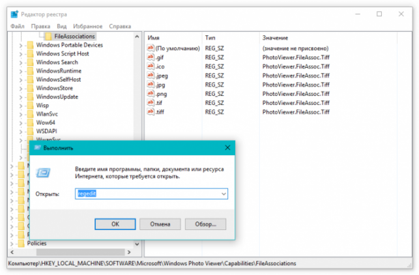Click the Windows Script Host folder icon
419x275 pixels.
[31, 53]
